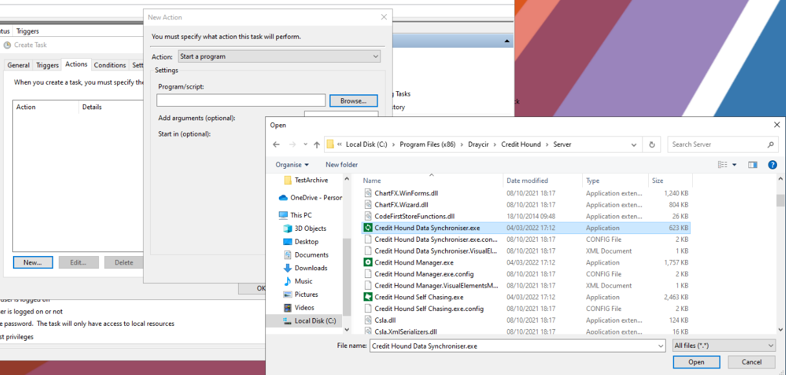Viewport: 786px width, 375px height.
Task: Switch to the Conditions tab
Action: tap(110, 65)
